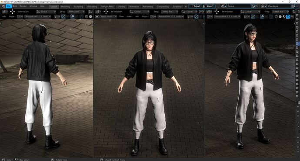Click the Export button

[x=195, y=6]
